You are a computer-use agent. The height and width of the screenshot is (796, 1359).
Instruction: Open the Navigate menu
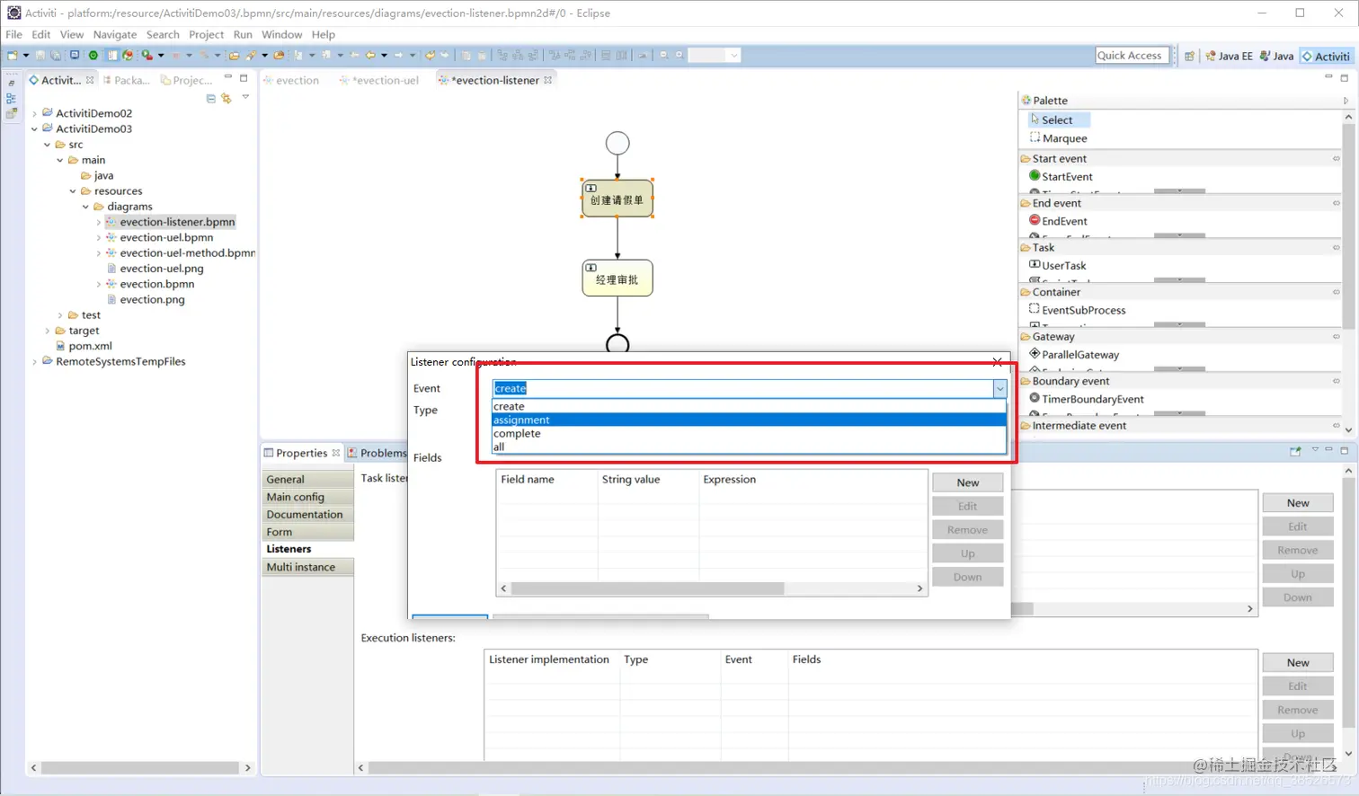click(x=115, y=34)
